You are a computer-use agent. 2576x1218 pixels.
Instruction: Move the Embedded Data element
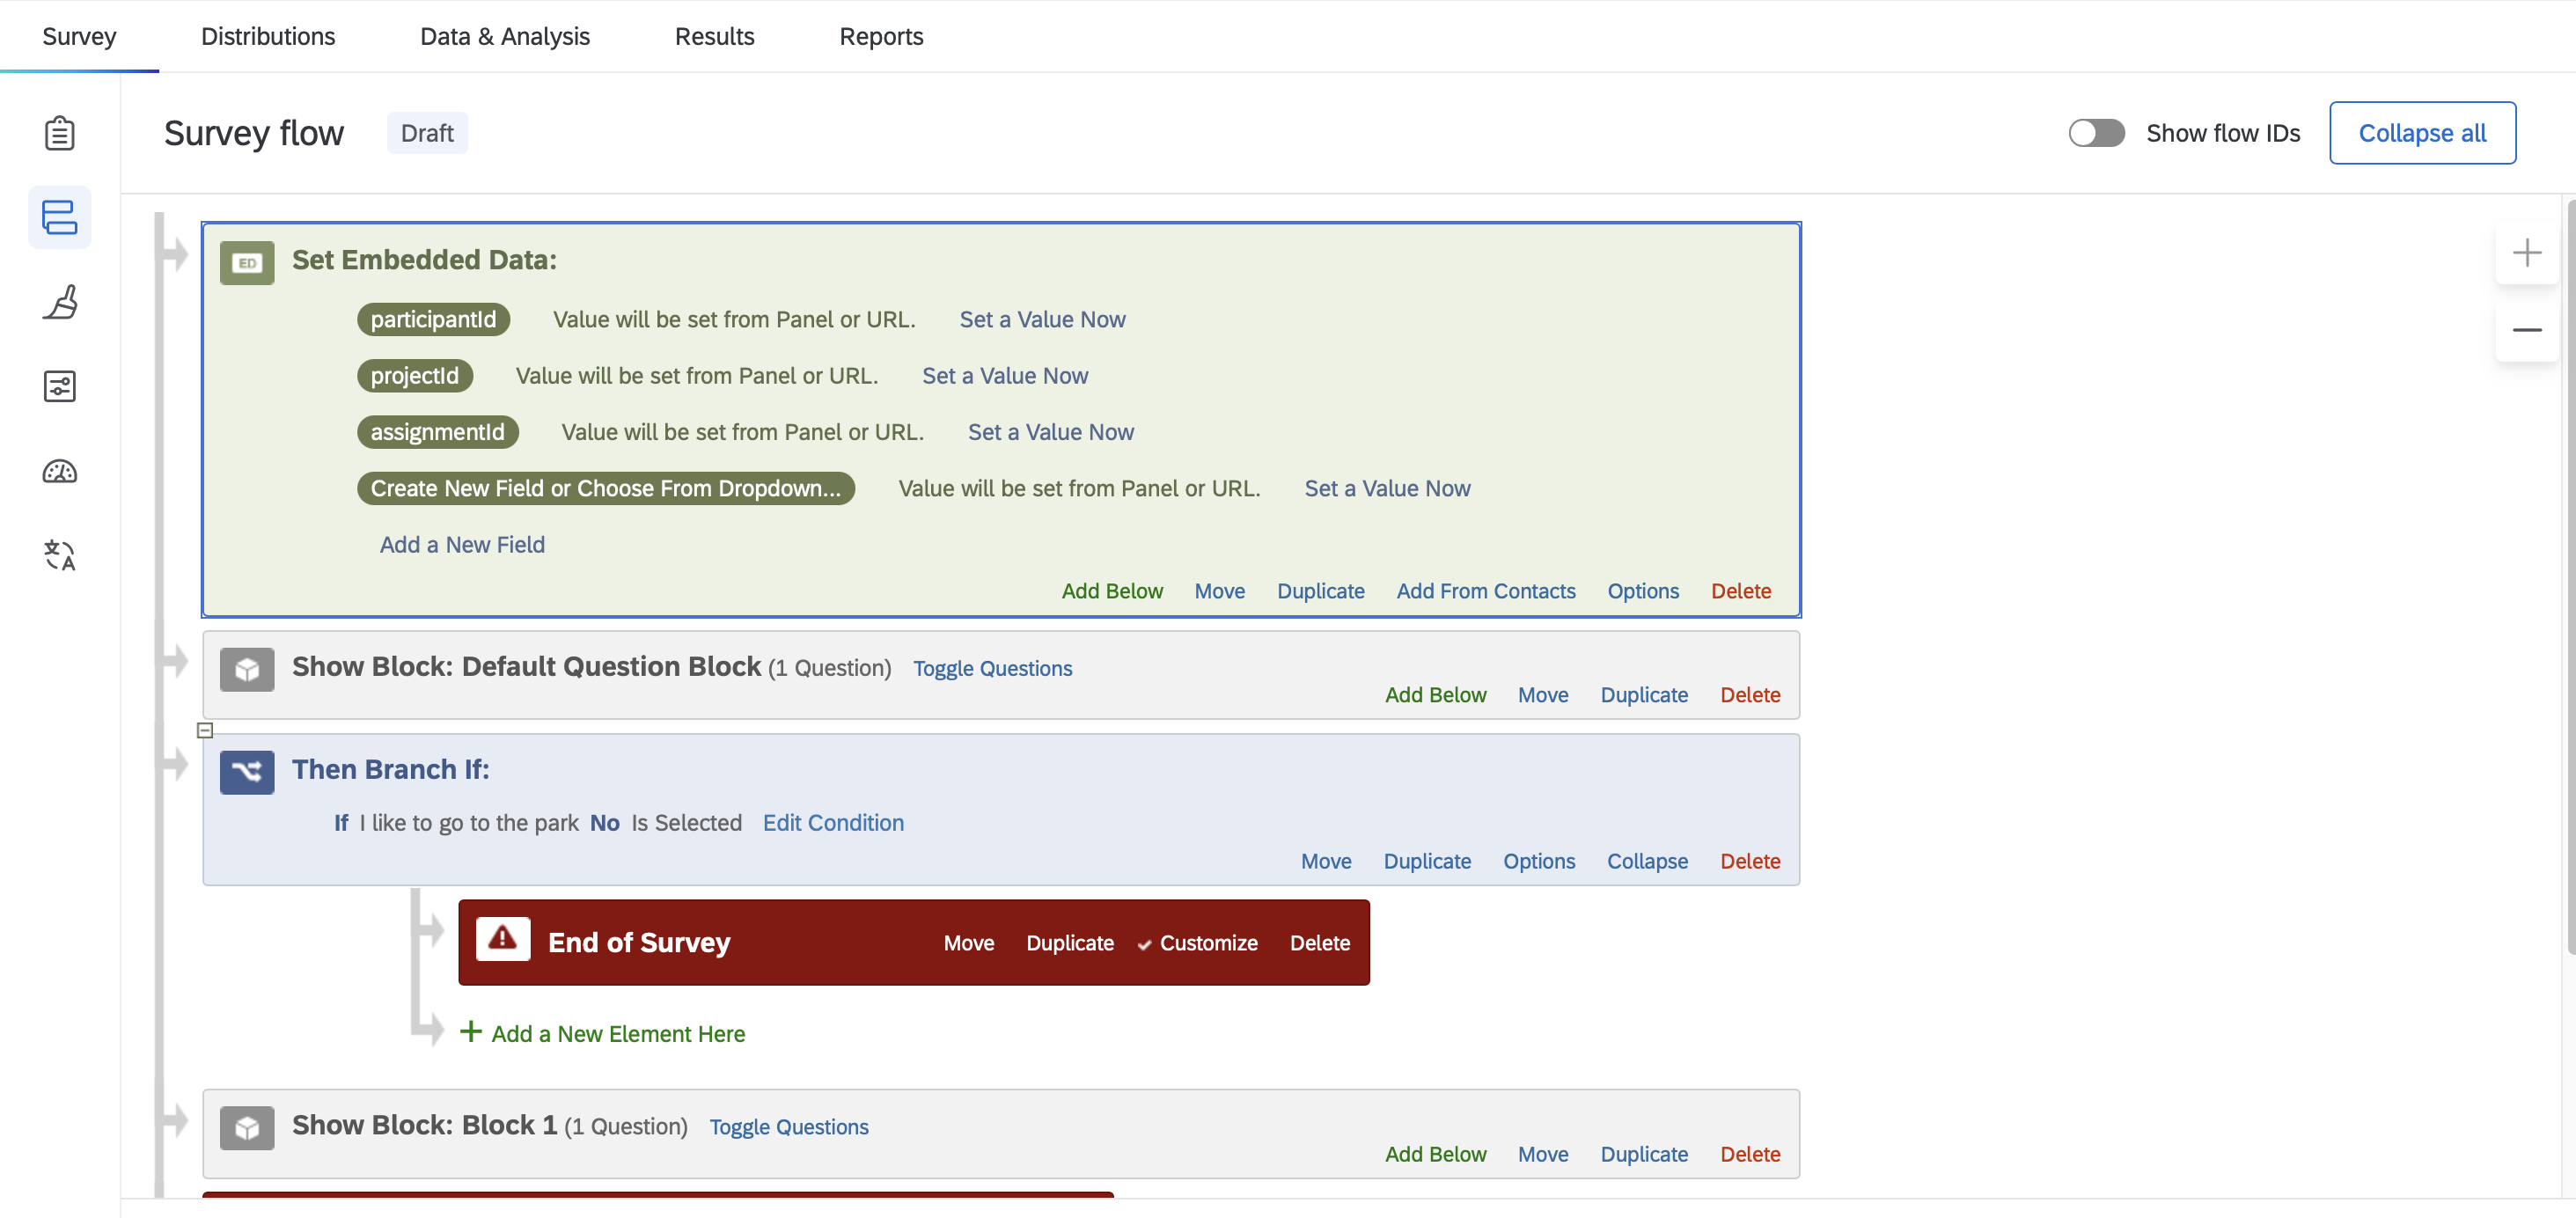(x=1219, y=591)
